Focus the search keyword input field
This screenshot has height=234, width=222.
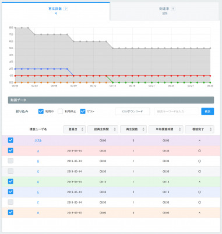point(177,112)
